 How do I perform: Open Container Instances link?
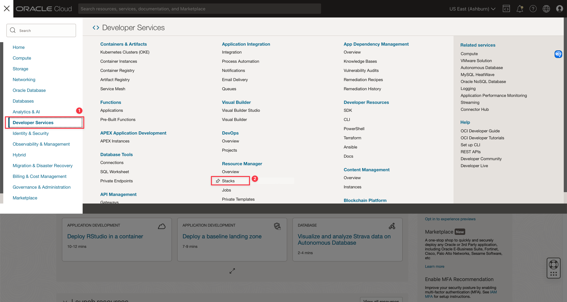[119, 61]
